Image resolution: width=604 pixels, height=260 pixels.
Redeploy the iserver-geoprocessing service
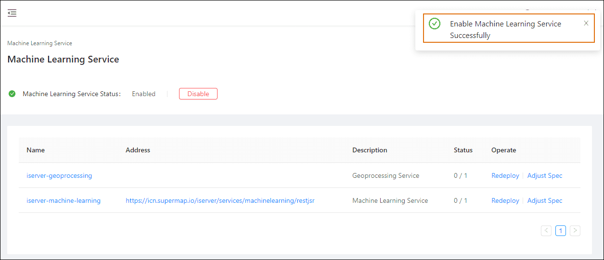(505, 175)
